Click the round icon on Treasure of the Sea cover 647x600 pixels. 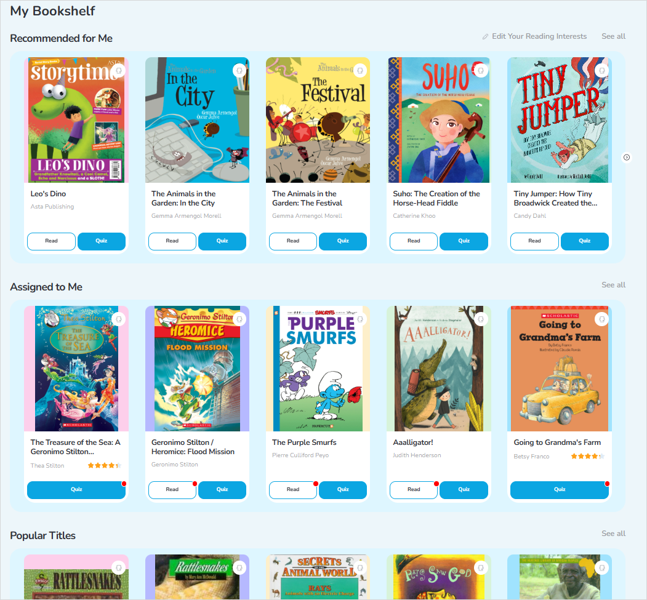click(x=119, y=319)
